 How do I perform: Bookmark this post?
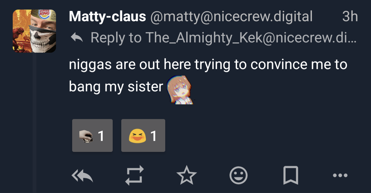tap(290, 176)
